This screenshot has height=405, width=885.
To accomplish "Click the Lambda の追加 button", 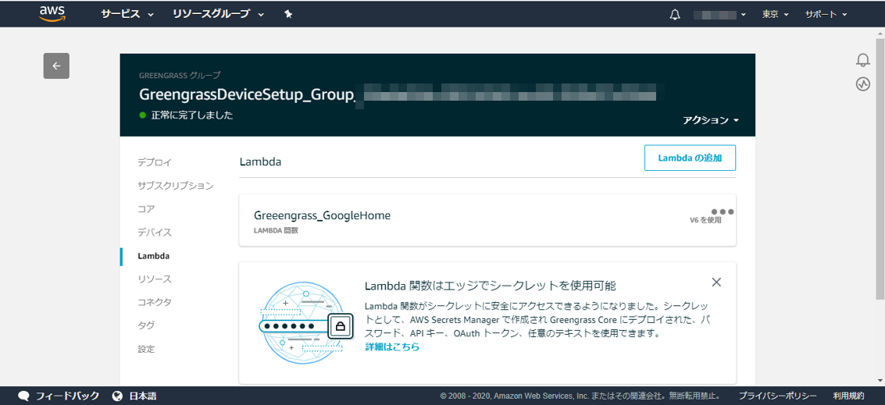I will click(690, 158).
